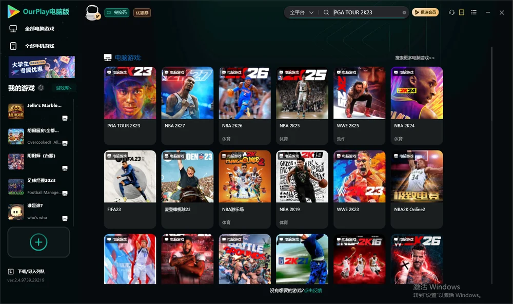Add a new game with plus button
This screenshot has height=304, width=513.
pos(38,242)
